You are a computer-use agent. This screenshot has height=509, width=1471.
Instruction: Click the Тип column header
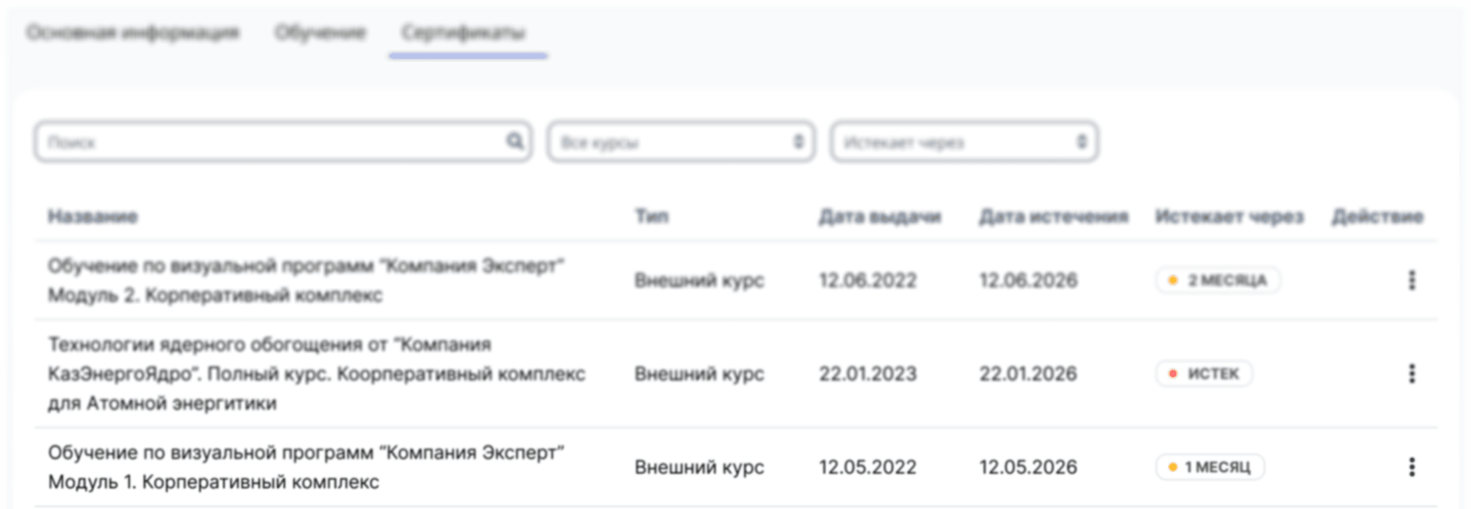651,216
